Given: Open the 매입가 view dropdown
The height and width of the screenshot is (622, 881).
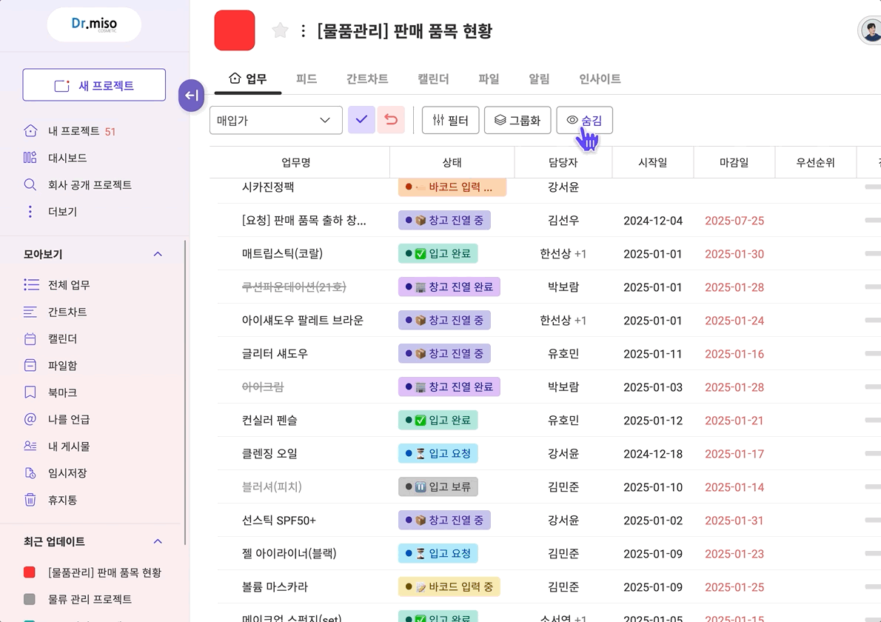Looking at the screenshot, I should click(275, 120).
